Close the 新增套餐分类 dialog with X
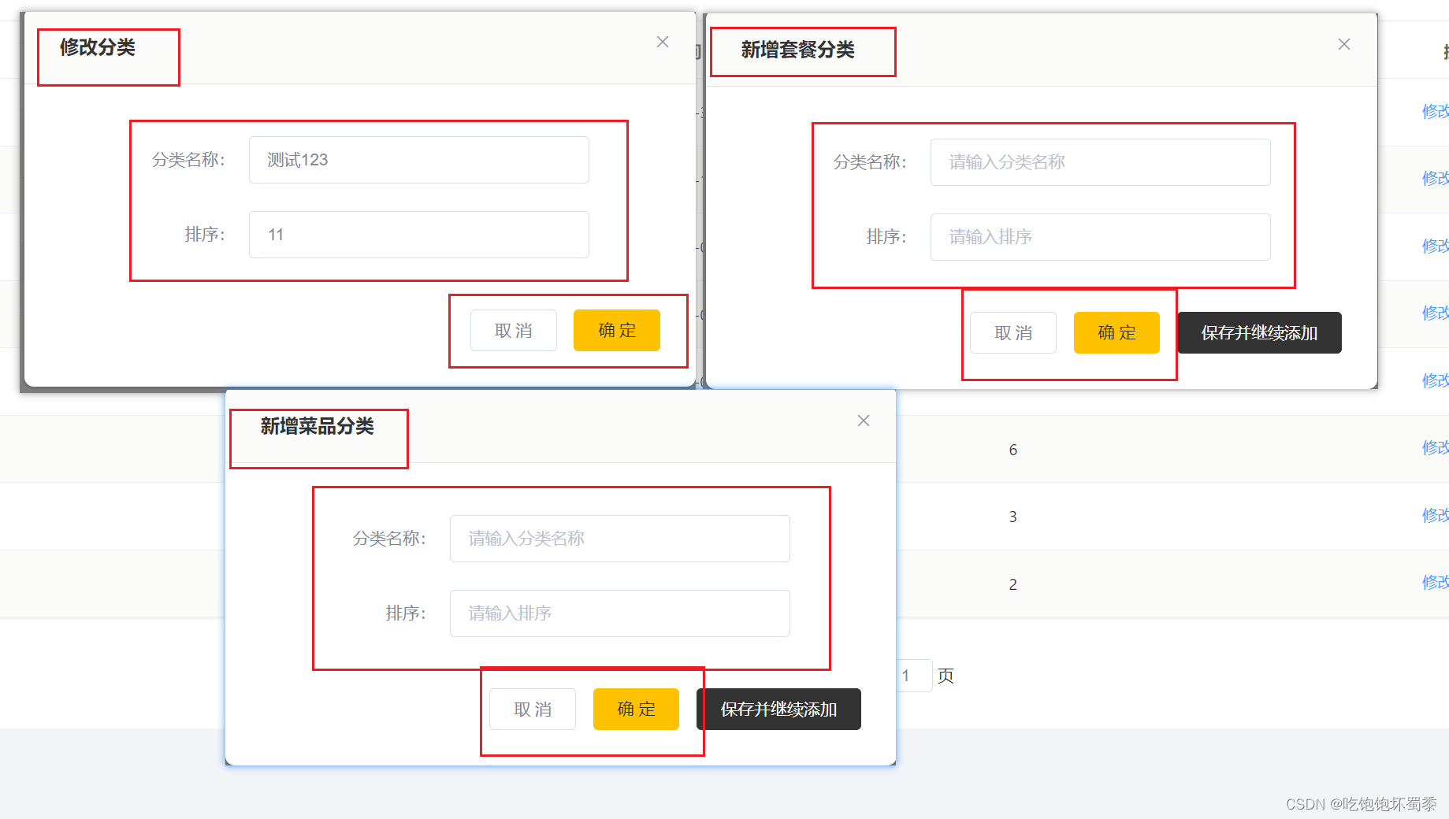Screen dimensions: 1449x819 (1343, 44)
